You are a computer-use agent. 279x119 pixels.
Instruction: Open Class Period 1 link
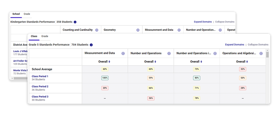(40, 76)
